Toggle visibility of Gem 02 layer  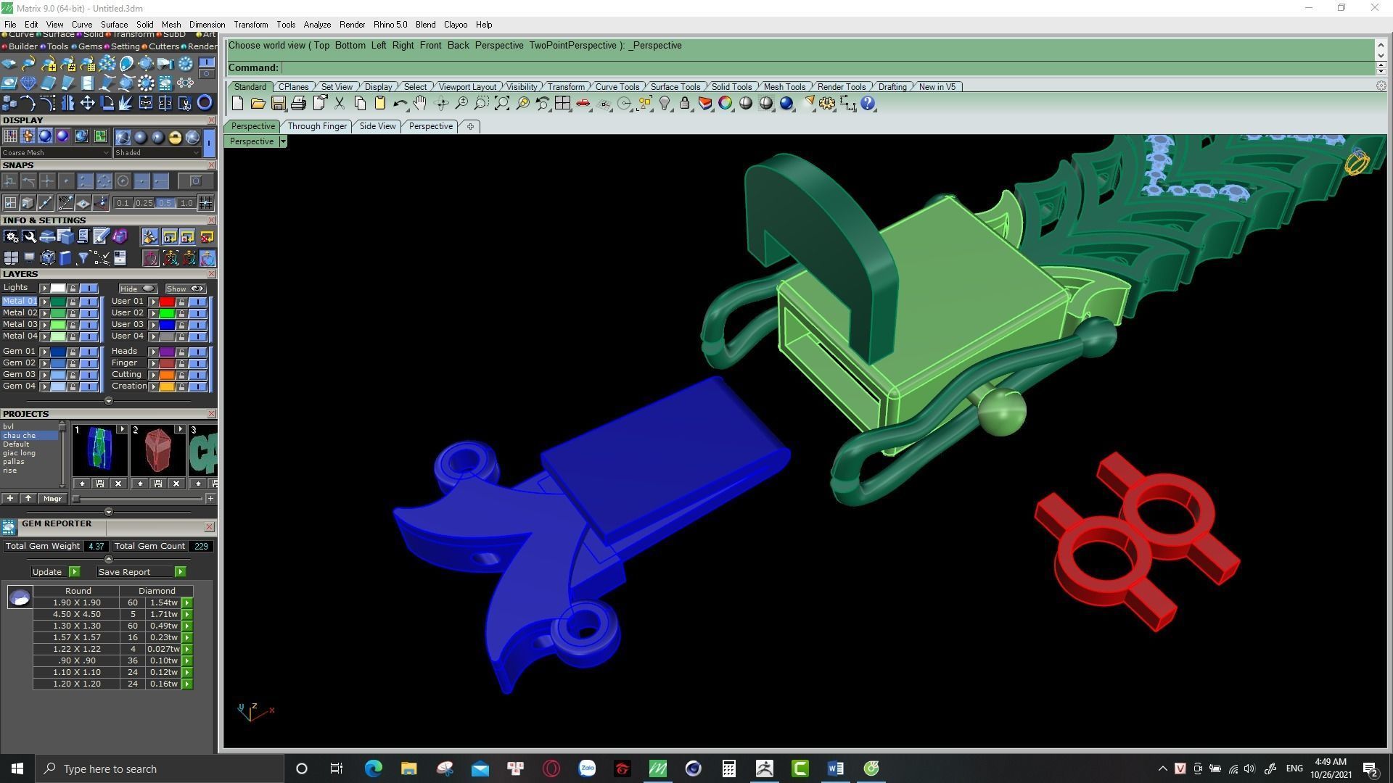tap(89, 363)
